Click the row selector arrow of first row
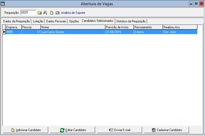 [x=4, y=32]
